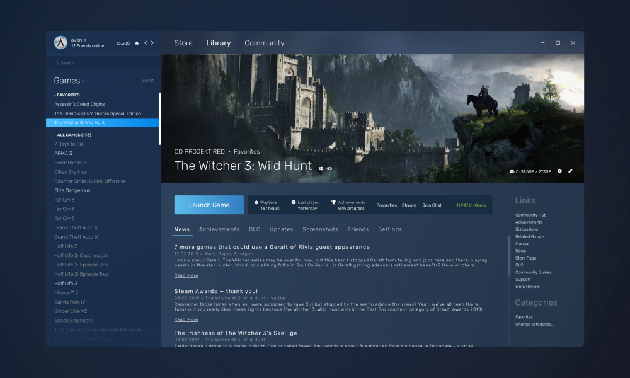Click the Write Review link
This screenshot has height=378, width=630.
(527, 287)
